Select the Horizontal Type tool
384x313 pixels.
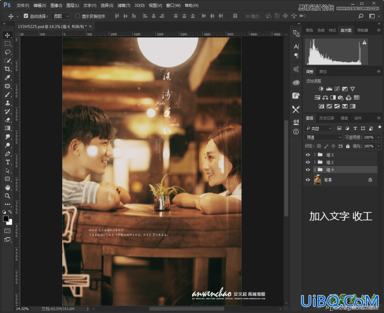[x=7, y=162]
